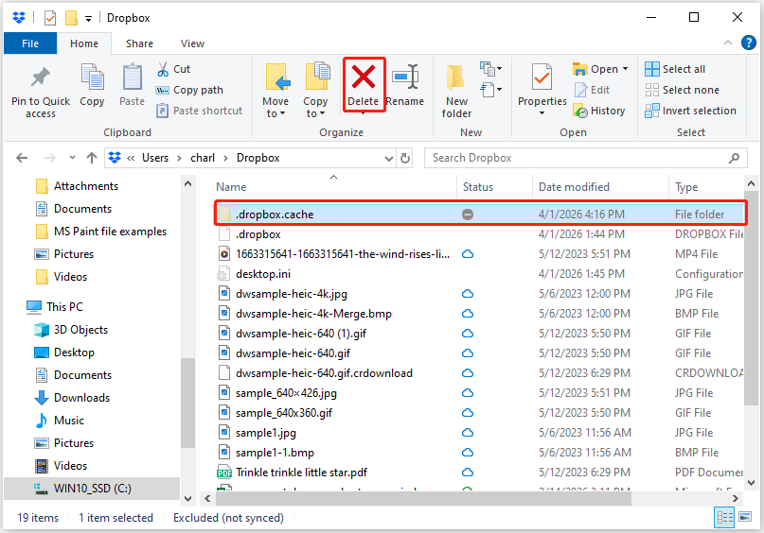764x533 pixels.
Task: Open Attachments in navigation pane
Action: (x=86, y=186)
